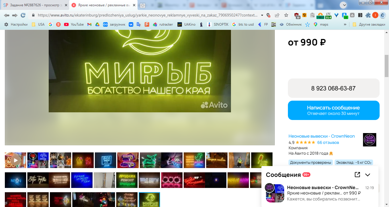Open the Google Drive bookmark icon
The image size is (389, 207).
point(97,24)
